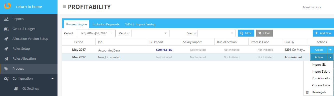
Task: Switch to SSIS GL Import Setting tab
Action: [140, 24]
